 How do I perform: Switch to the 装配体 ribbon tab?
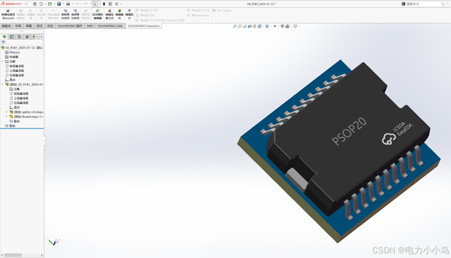(6, 26)
